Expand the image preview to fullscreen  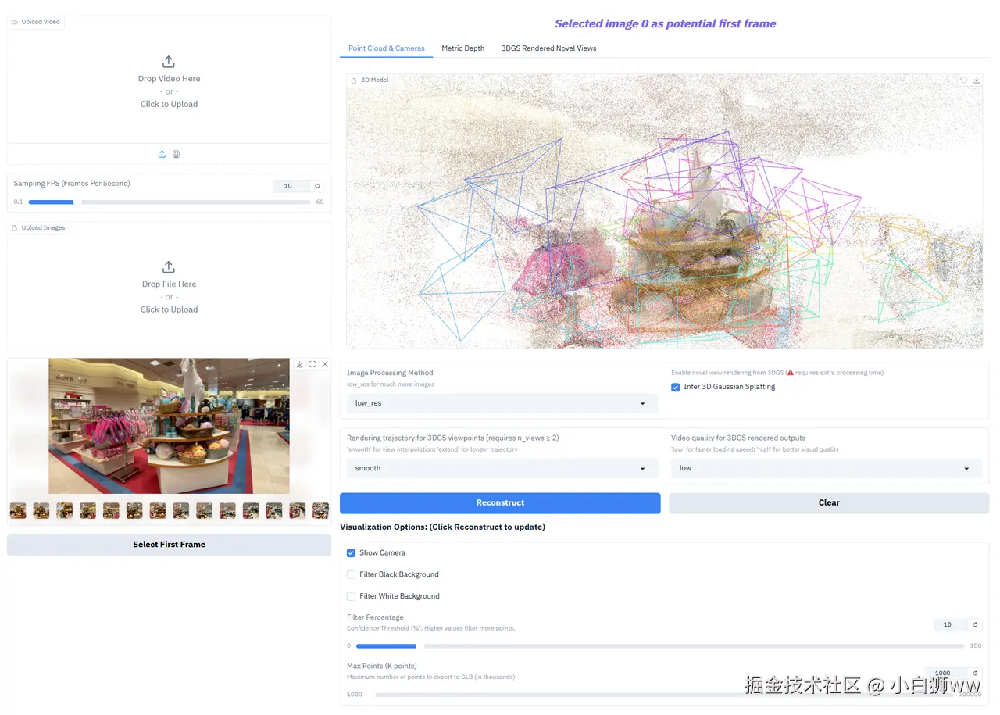[312, 364]
